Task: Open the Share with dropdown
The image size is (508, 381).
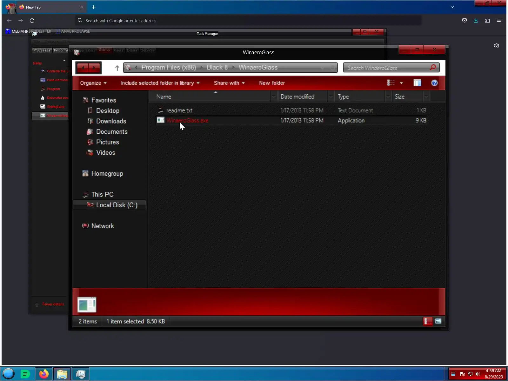Action: point(229,83)
